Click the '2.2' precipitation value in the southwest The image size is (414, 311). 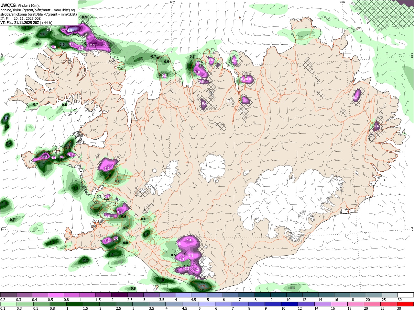pyautogui.click(x=85, y=260)
